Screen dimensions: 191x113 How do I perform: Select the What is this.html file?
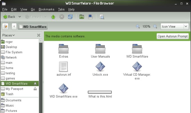pos(100,94)
